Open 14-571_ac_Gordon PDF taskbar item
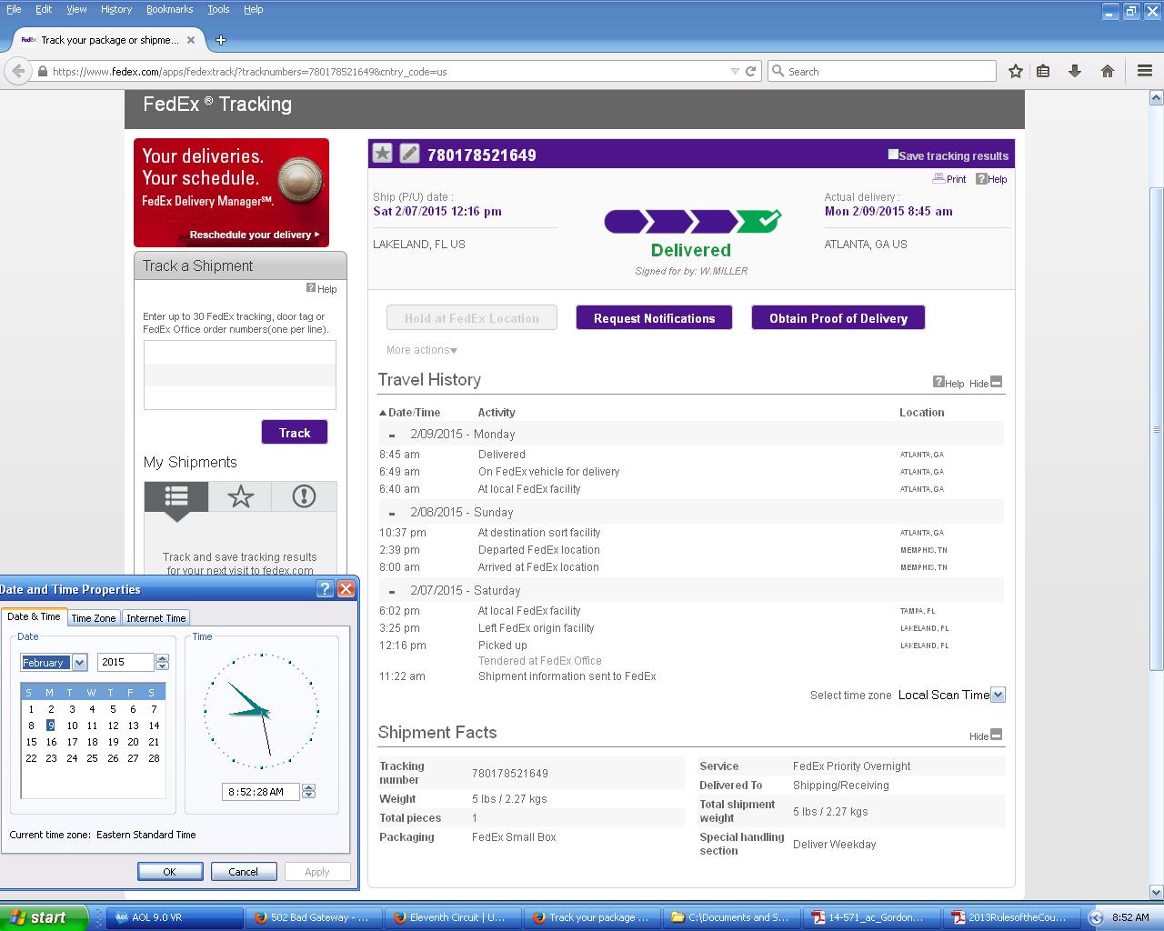Image resolution: width=1164 pixels, height=931 pixels. pyautogui.click(x=870, y=917)
